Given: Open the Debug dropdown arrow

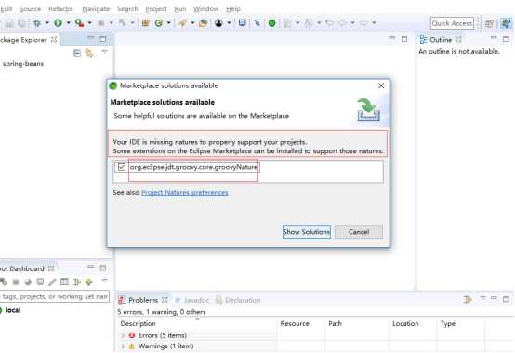Looking at the screenshot, I should pos(47,23).
